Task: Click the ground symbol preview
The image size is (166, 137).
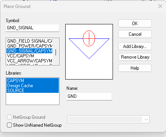Action: [89, 52]
